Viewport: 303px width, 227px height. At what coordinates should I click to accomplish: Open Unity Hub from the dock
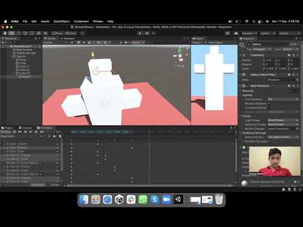pos(119,199)
